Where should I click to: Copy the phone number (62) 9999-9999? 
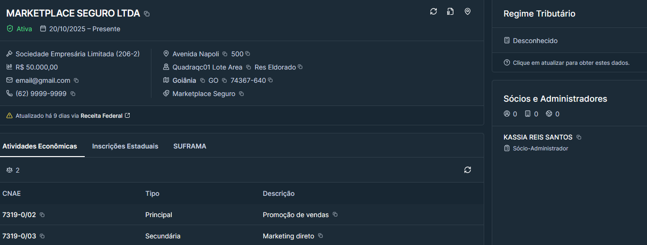point(73,94)
